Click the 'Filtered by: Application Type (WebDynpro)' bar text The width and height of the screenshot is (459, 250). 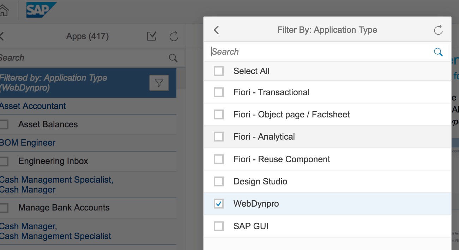[53, 83]
